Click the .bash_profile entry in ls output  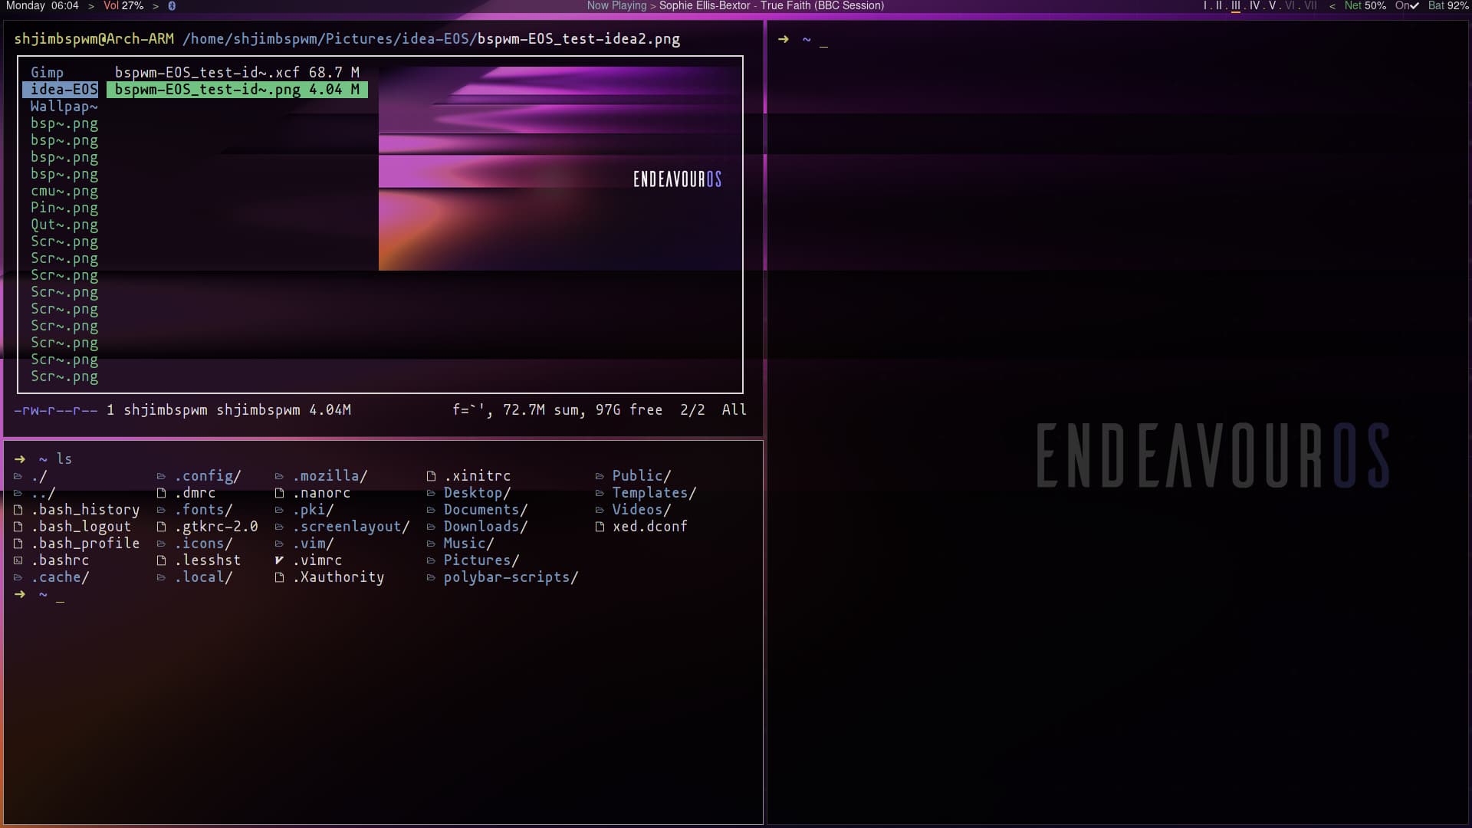[x=85, y=544]
